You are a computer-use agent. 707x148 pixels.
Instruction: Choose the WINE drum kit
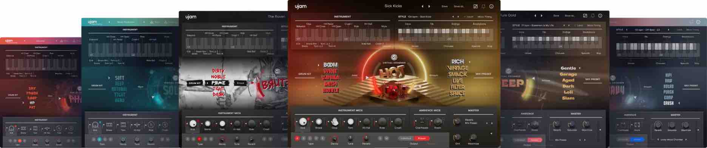coord(330,71)
